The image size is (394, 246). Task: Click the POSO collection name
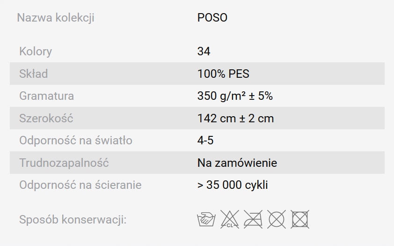tap(212, 18)
